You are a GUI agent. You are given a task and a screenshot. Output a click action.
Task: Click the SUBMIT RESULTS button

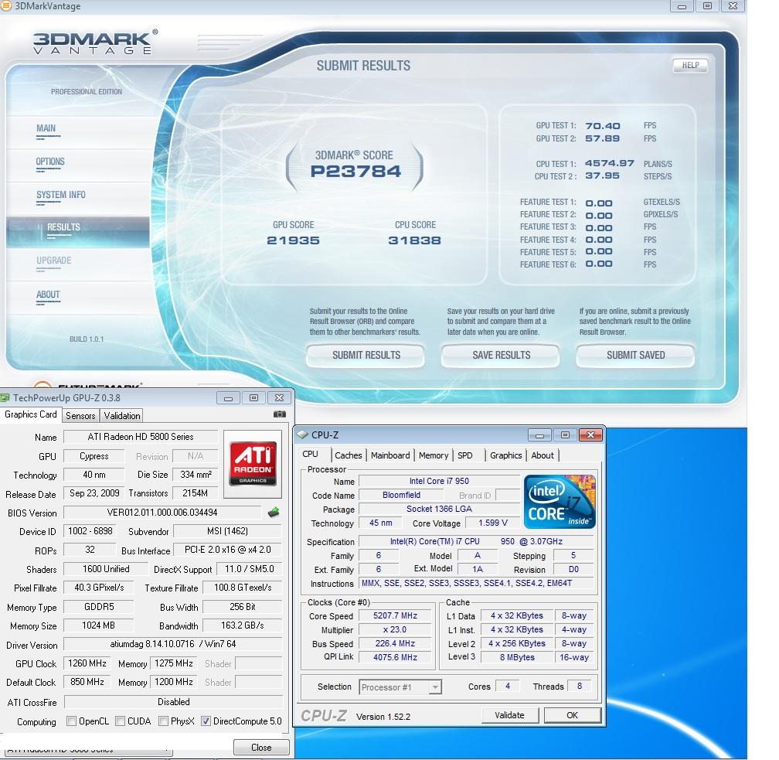pos(366,356)
